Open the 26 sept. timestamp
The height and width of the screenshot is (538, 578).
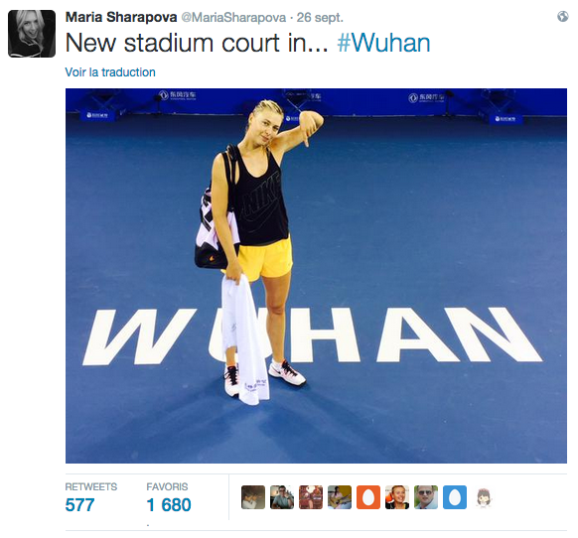tap(320, 18)
